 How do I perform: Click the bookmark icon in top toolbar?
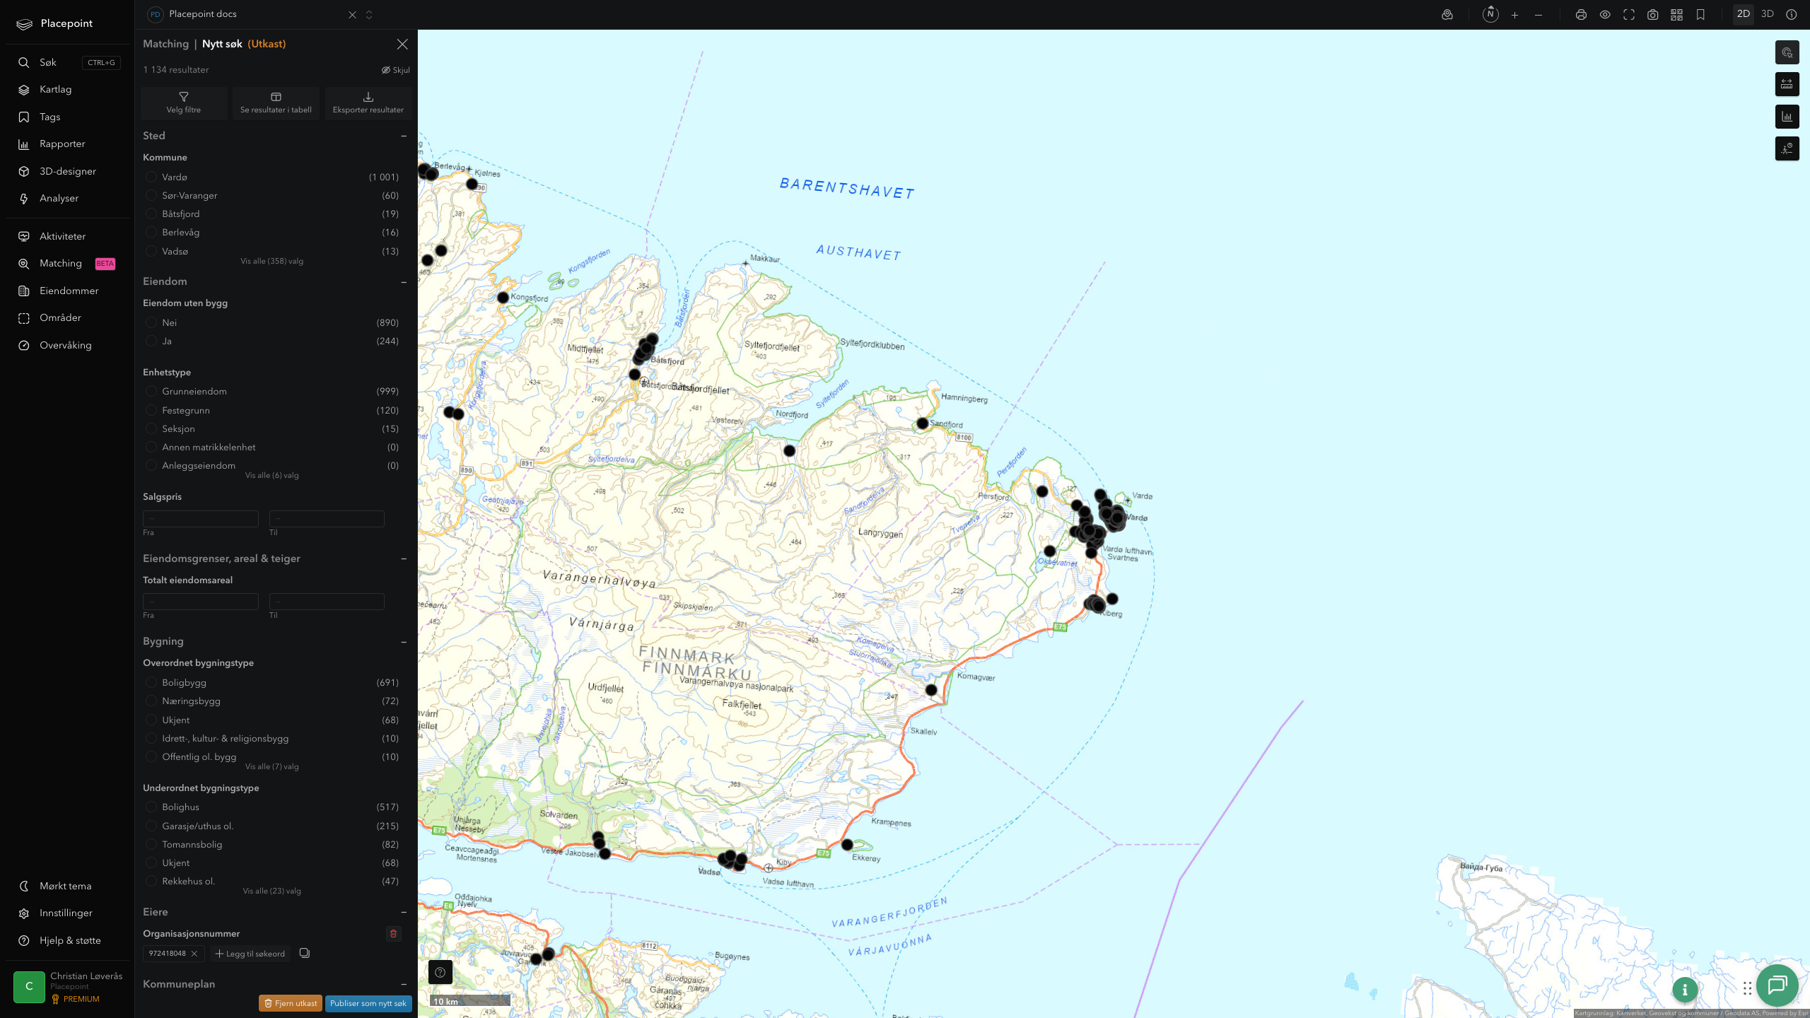(1700, 15)
